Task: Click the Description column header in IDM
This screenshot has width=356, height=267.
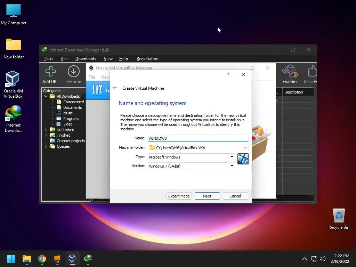Action: click(x=298, y=92)
